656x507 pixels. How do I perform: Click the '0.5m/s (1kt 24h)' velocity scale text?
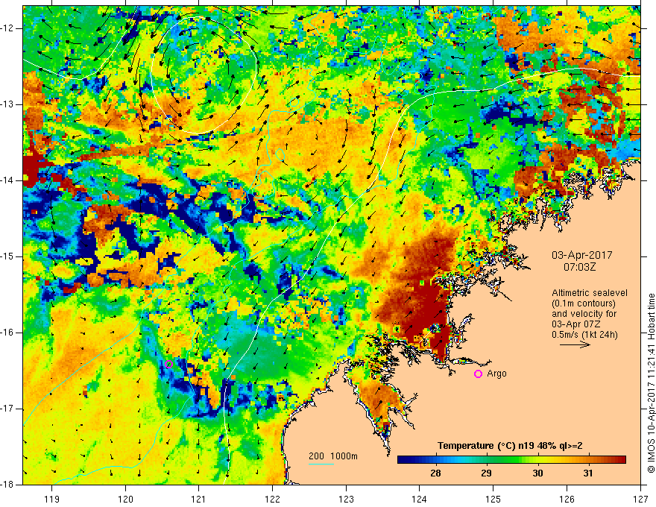click(x=585, y=335)
